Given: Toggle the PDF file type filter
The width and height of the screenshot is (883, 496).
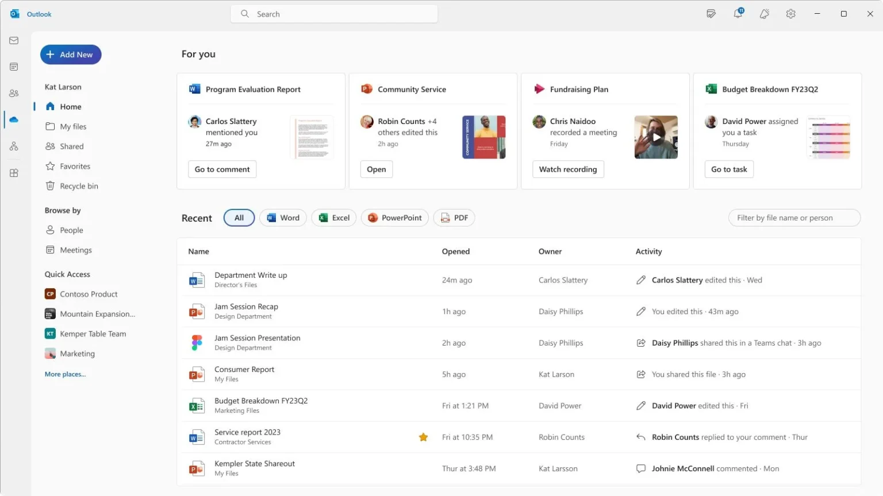Looking at the screenshot, I should [x=454, y=218].
